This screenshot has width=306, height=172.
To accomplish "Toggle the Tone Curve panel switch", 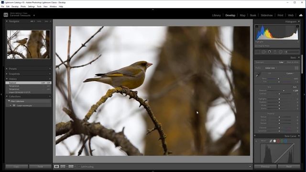I will [x=255, y=136].
